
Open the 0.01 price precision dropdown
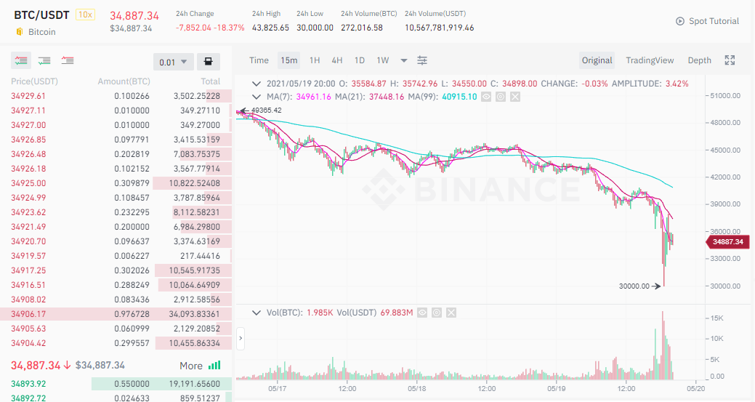[x=174, y=62]
